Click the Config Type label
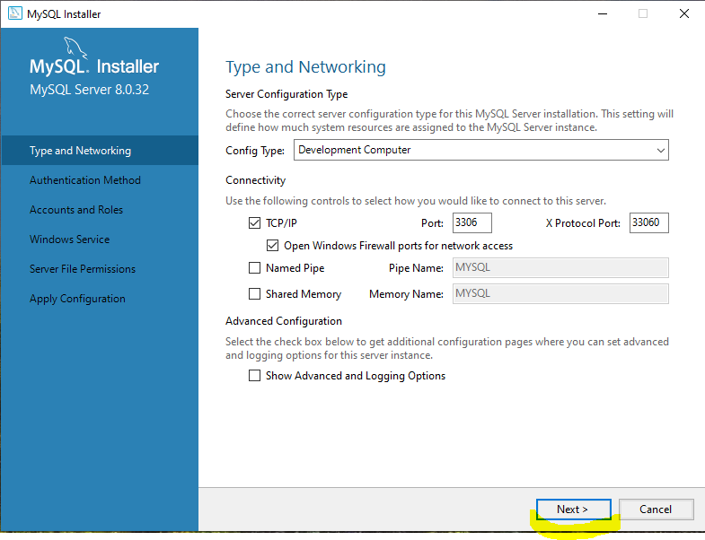Viewport: 705px width, 540px height. coord(255,151)
